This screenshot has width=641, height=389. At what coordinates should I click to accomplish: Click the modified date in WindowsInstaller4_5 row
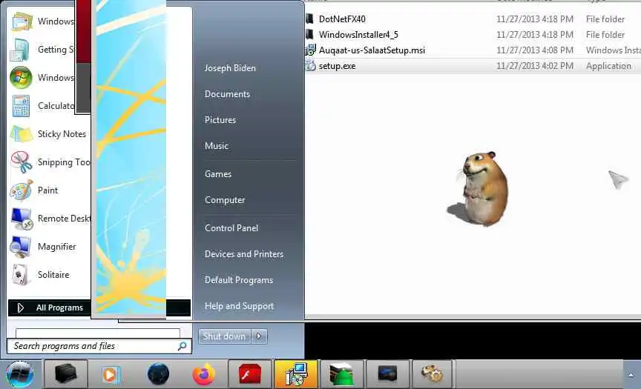coord(535,35)
